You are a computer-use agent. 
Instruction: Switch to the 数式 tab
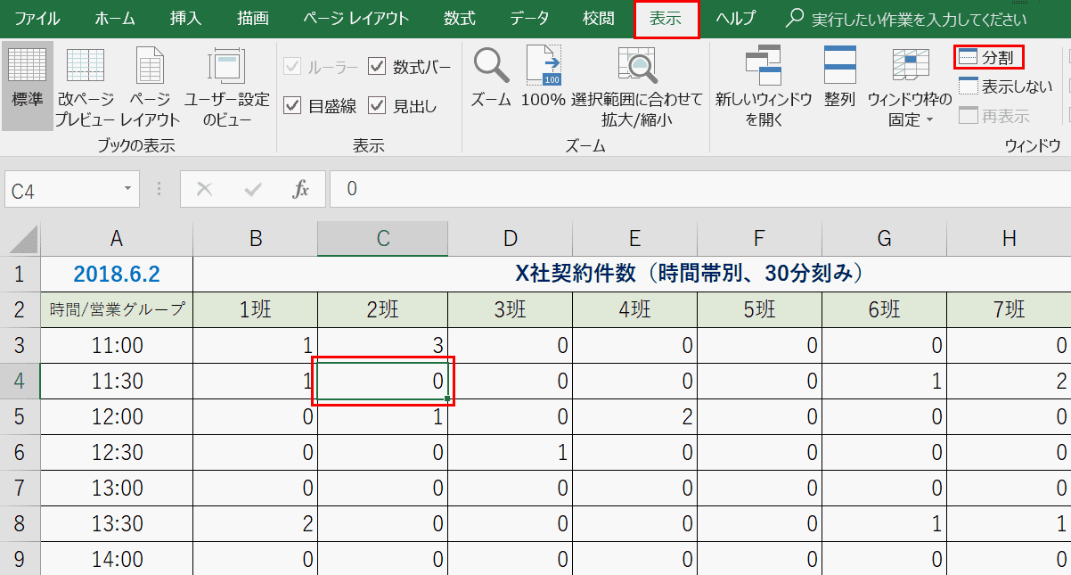460,19
